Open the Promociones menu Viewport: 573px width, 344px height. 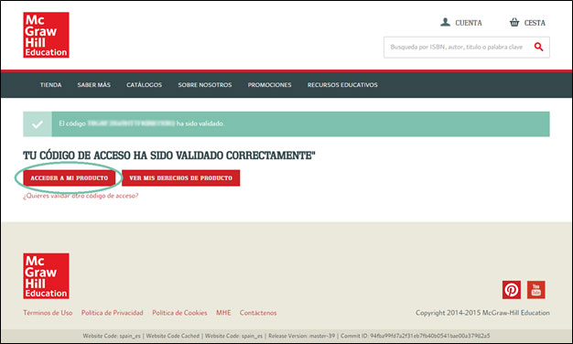point(269,85)
